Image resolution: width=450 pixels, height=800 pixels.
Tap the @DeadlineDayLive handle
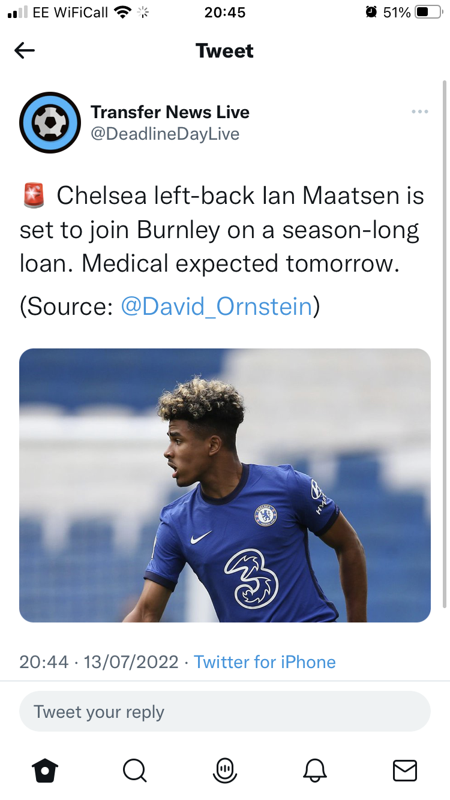point(165,134)
